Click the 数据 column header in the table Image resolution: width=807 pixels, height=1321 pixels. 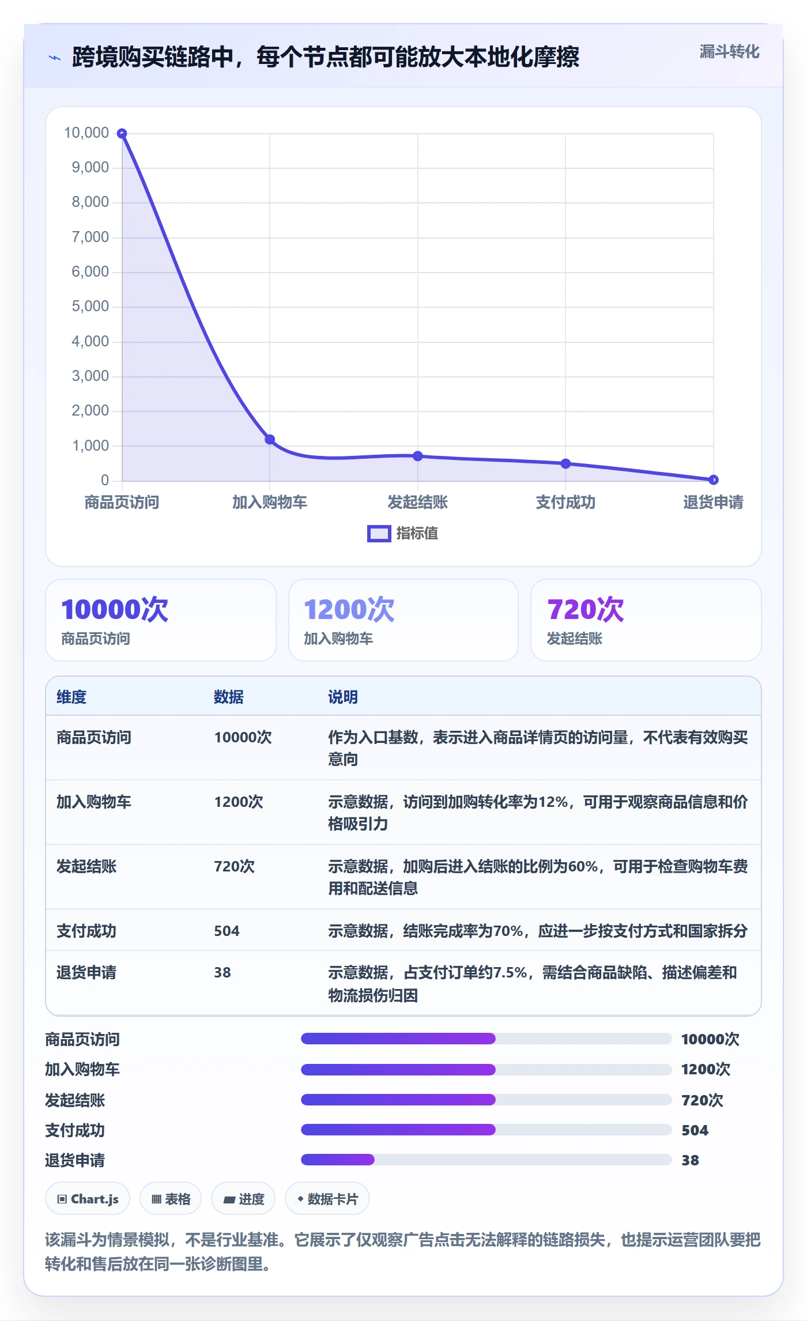point(229,697)
